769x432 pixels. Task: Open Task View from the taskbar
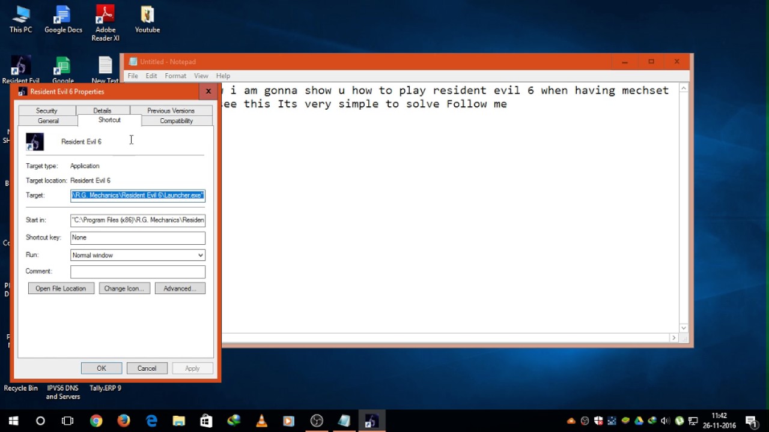coord(68,421)
